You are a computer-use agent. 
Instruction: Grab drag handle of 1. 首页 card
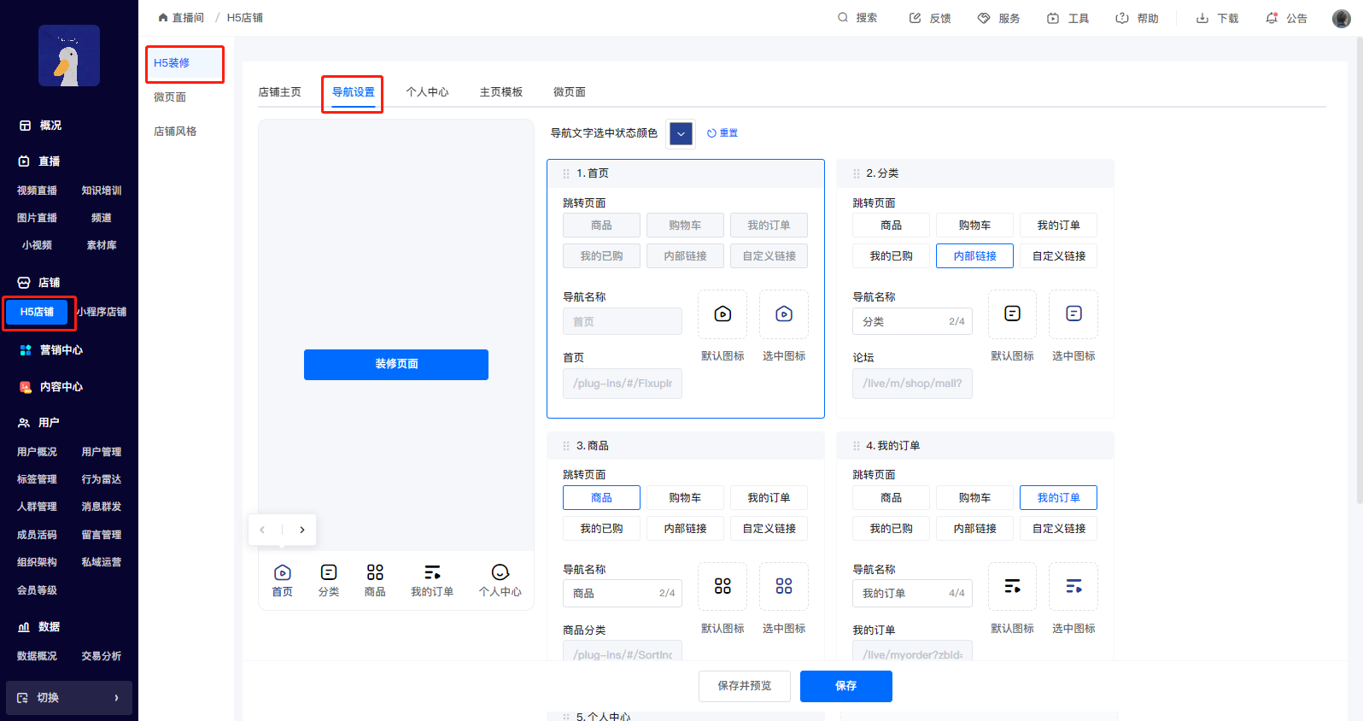(566, 173)
